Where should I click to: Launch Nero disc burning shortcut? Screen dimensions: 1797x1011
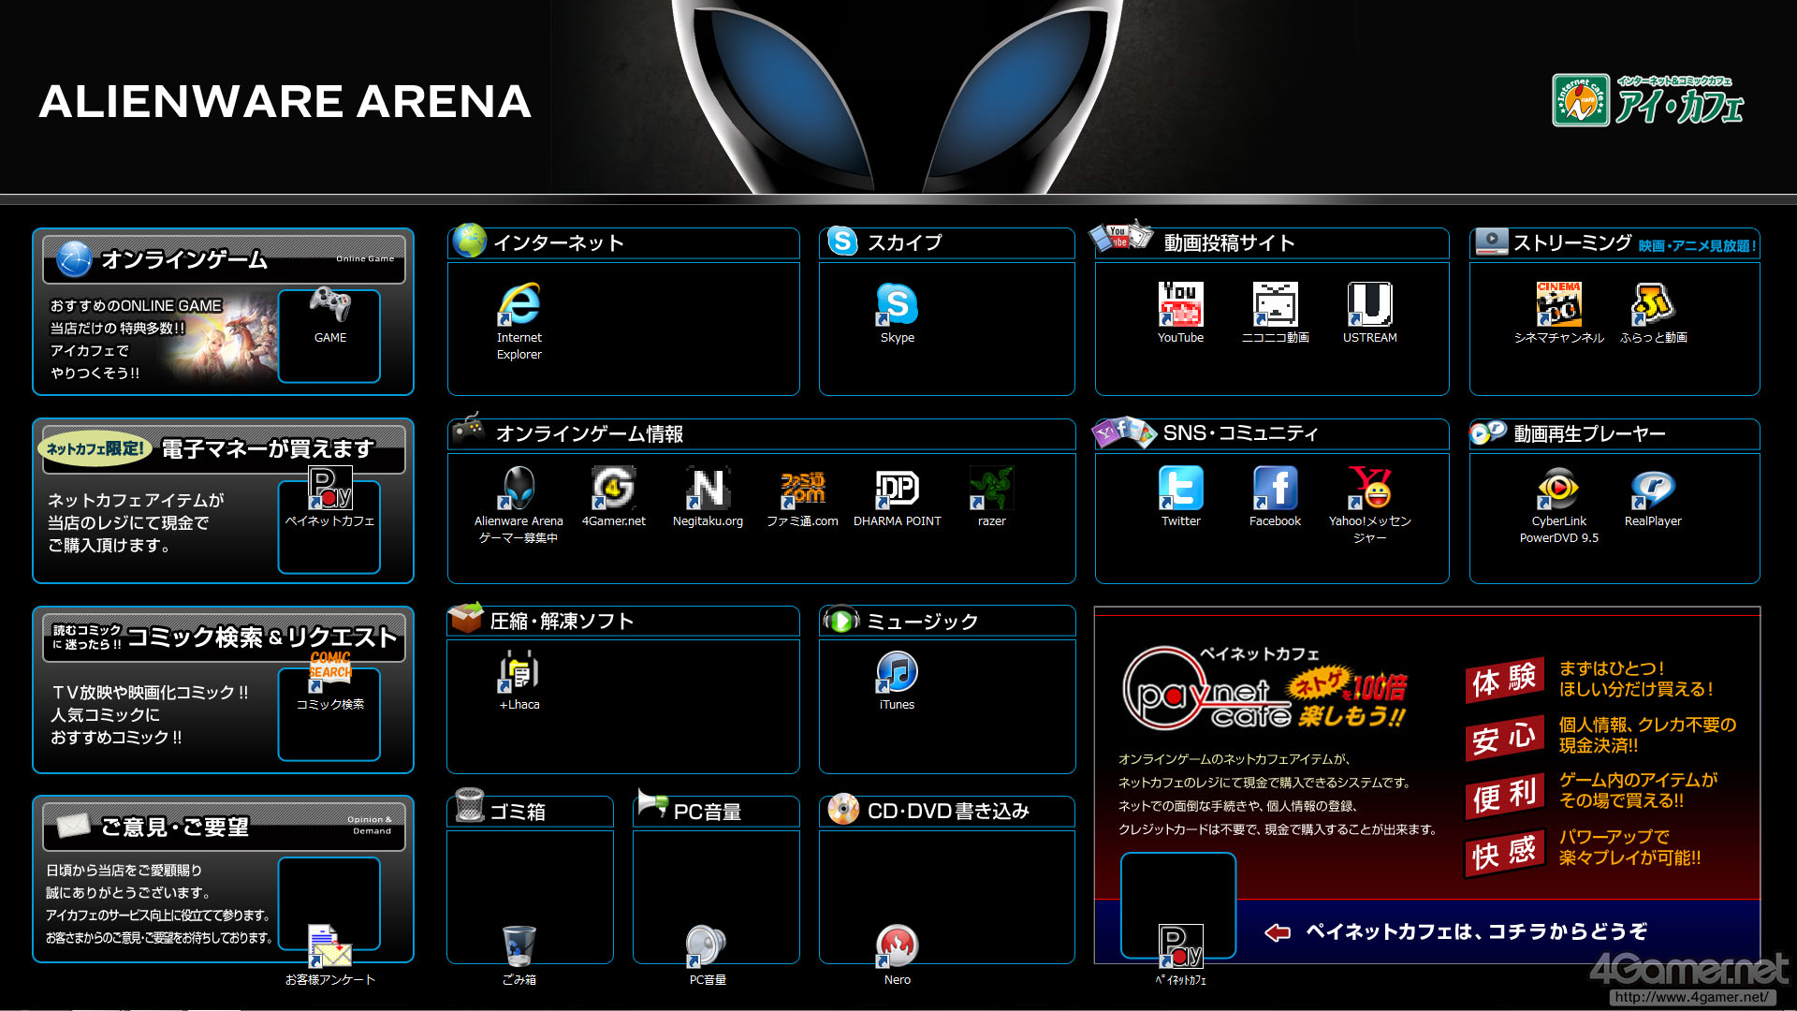897,946
